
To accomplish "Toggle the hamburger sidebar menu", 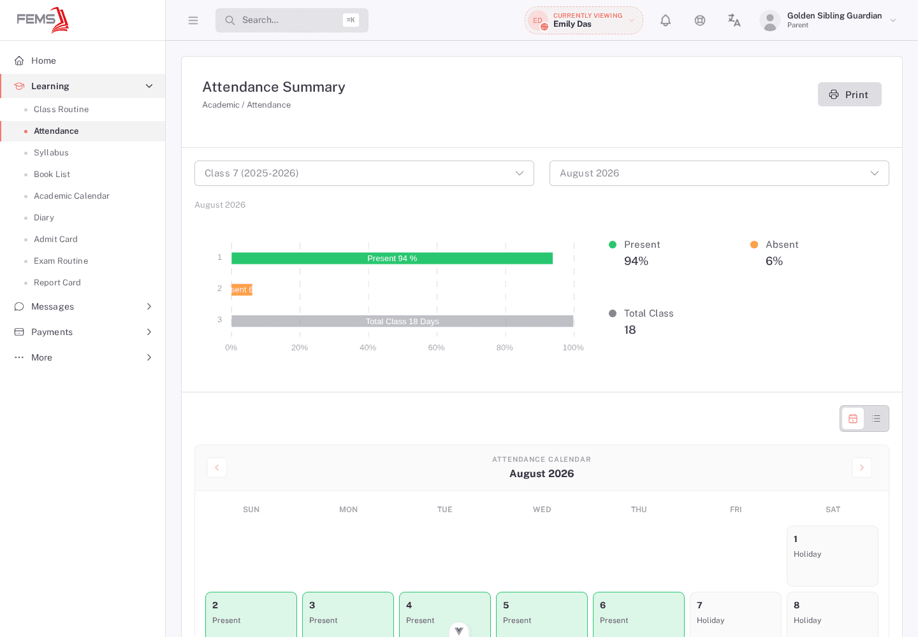I will [193, 20].
